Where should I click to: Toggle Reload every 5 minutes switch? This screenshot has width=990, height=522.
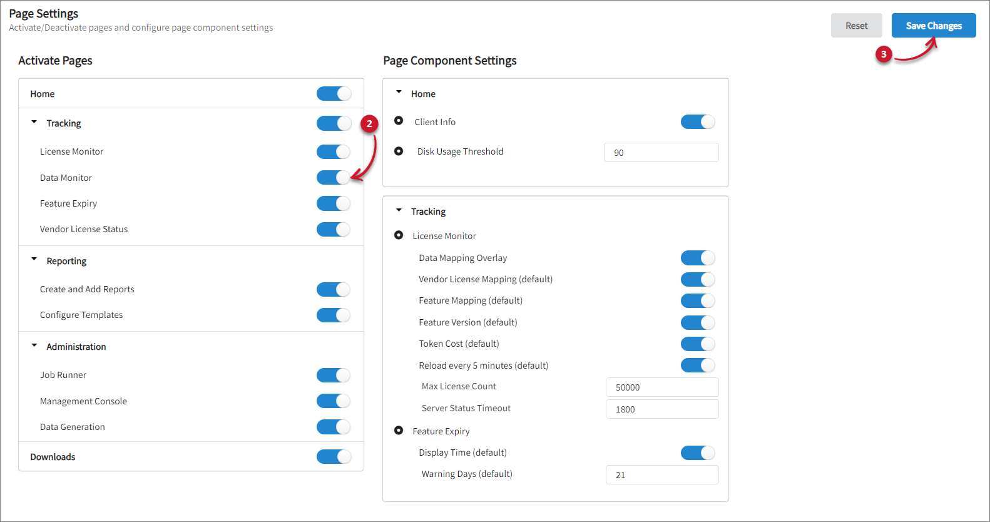[698, 365]
